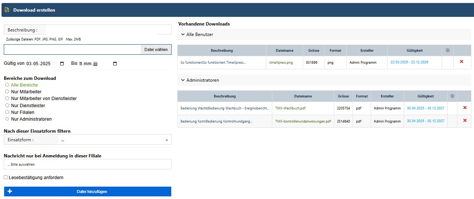
Task: Click validity 22.03.2025 - 23.12.2026 link
Action: 409,62
